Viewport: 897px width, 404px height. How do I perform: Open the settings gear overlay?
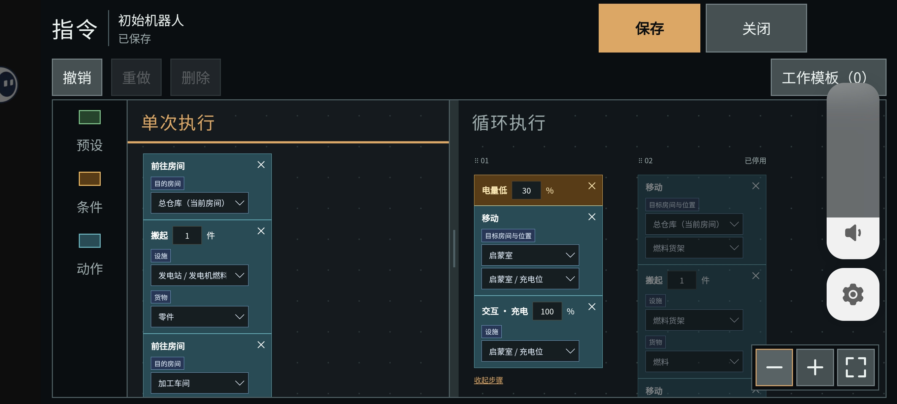coord(853,294)
